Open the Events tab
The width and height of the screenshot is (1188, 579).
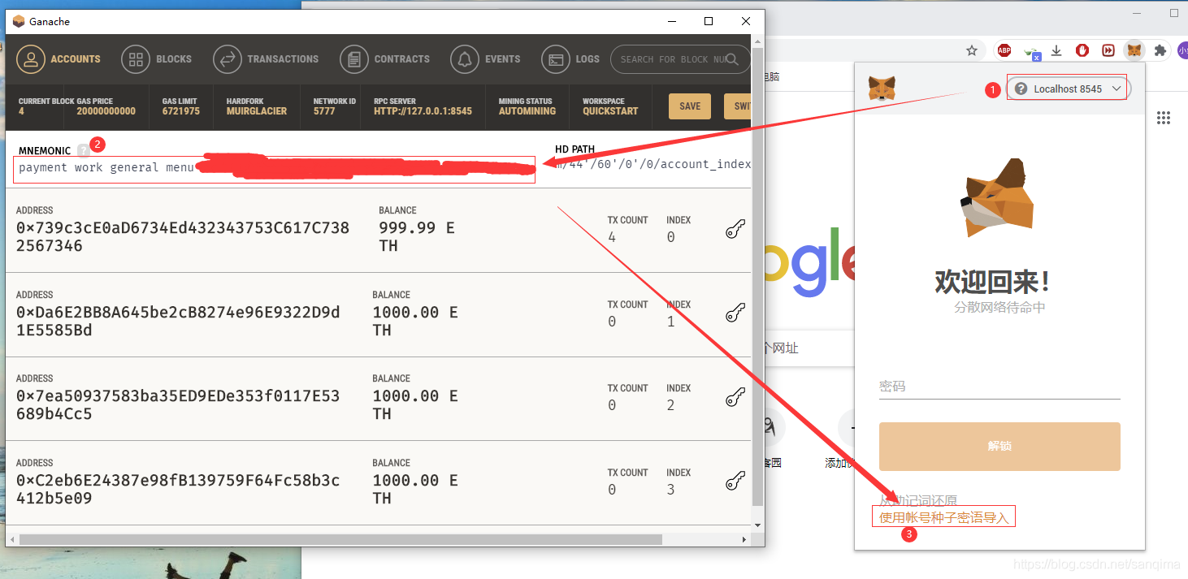(x=486, y=59)
